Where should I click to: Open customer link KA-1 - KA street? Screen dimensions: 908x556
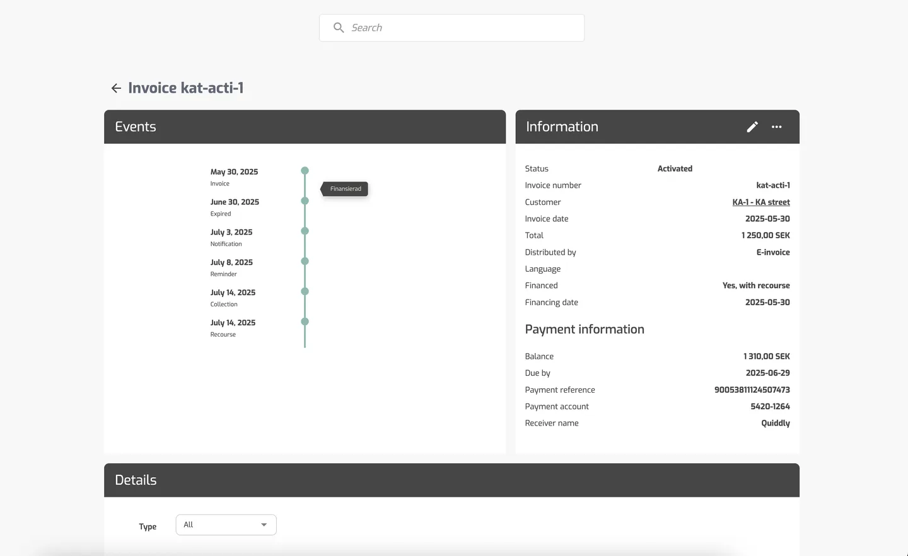coord(761,202)
